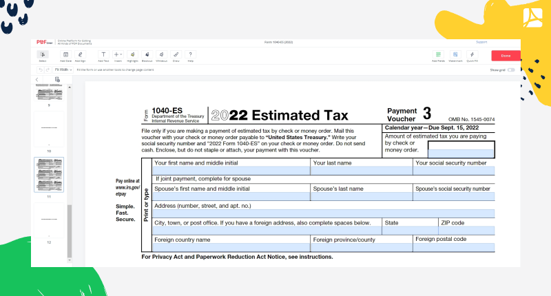
Task: Activate the Select tool
Action: tap(43, 56)
